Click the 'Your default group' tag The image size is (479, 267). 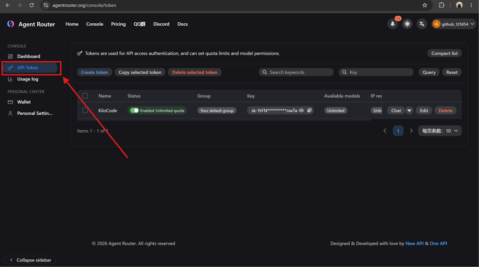point(217,111)
